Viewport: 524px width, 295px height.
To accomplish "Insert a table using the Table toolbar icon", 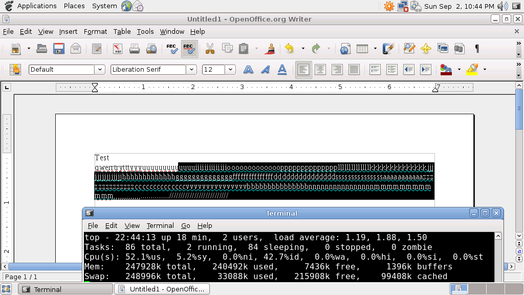I will click(362, 49).
